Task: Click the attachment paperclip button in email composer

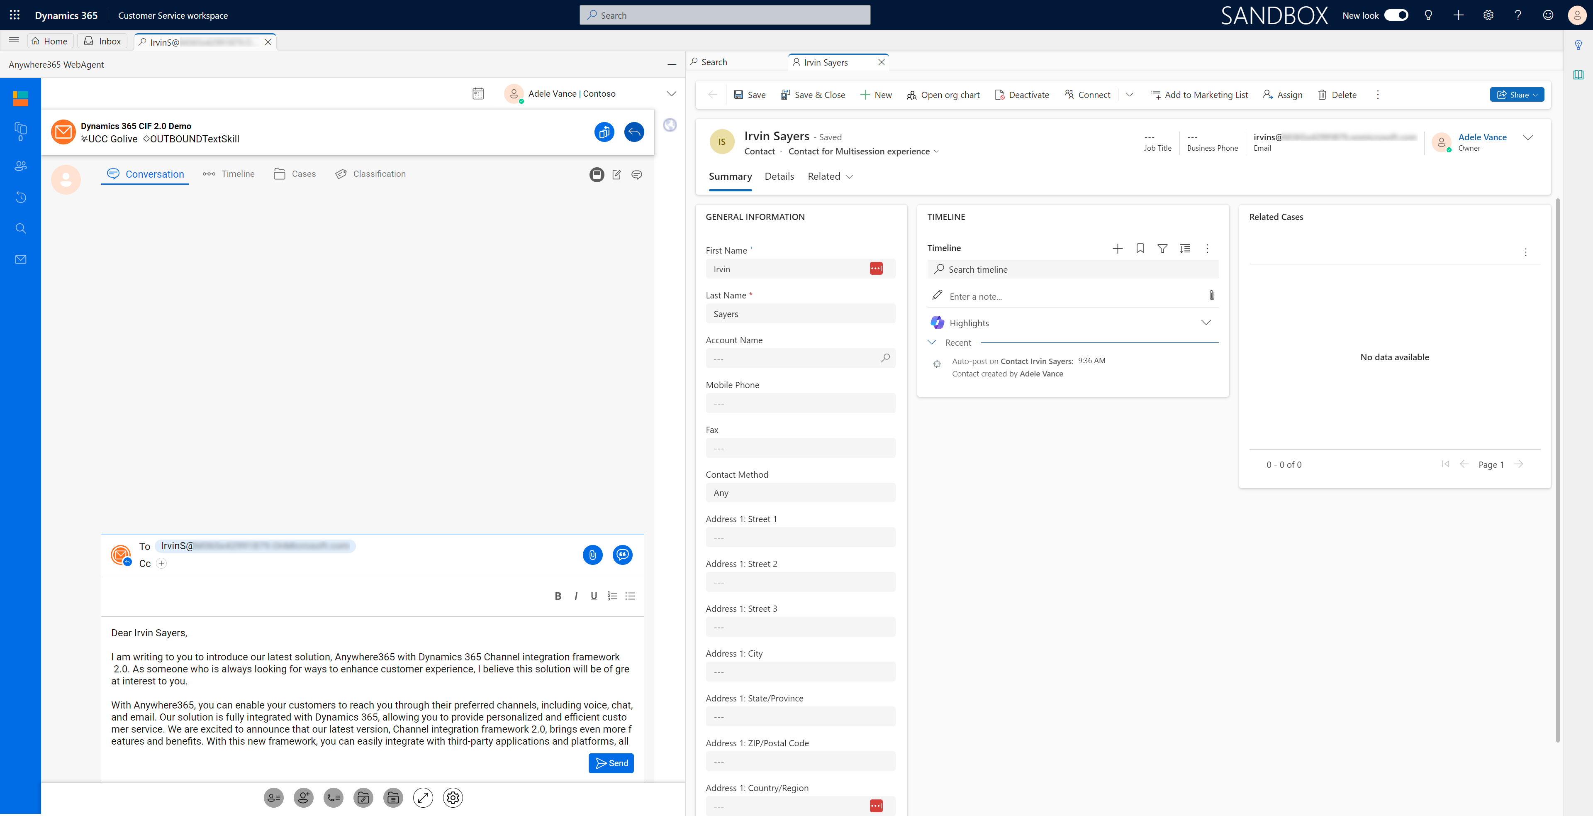Action: 592,555
